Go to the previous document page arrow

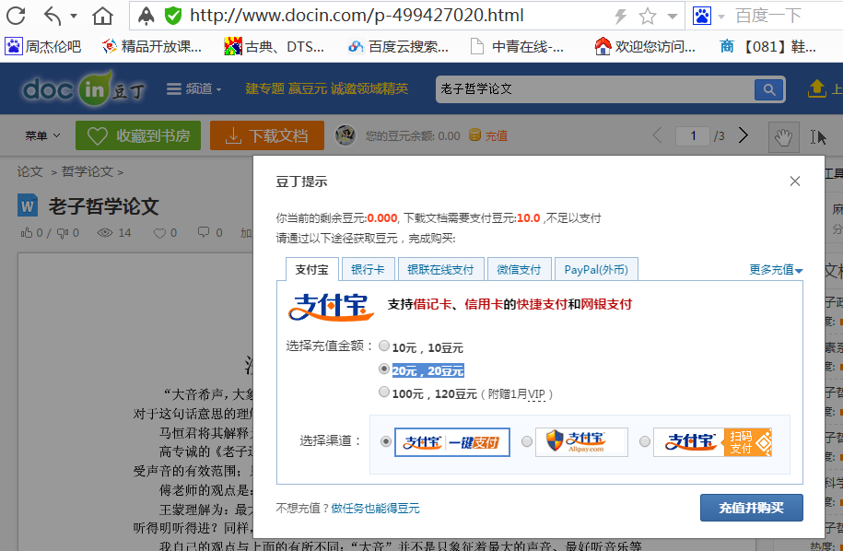(657, 135)
